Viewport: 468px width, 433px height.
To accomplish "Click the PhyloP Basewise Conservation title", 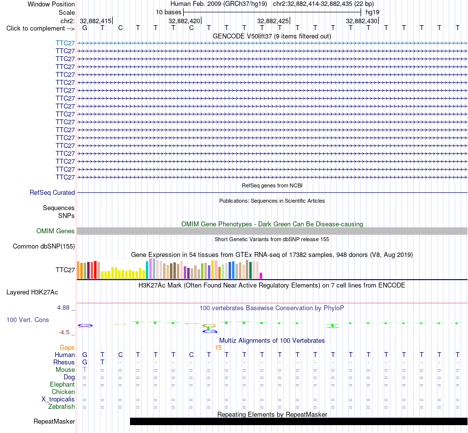I will pyautogui.click(x=271, y=308).
